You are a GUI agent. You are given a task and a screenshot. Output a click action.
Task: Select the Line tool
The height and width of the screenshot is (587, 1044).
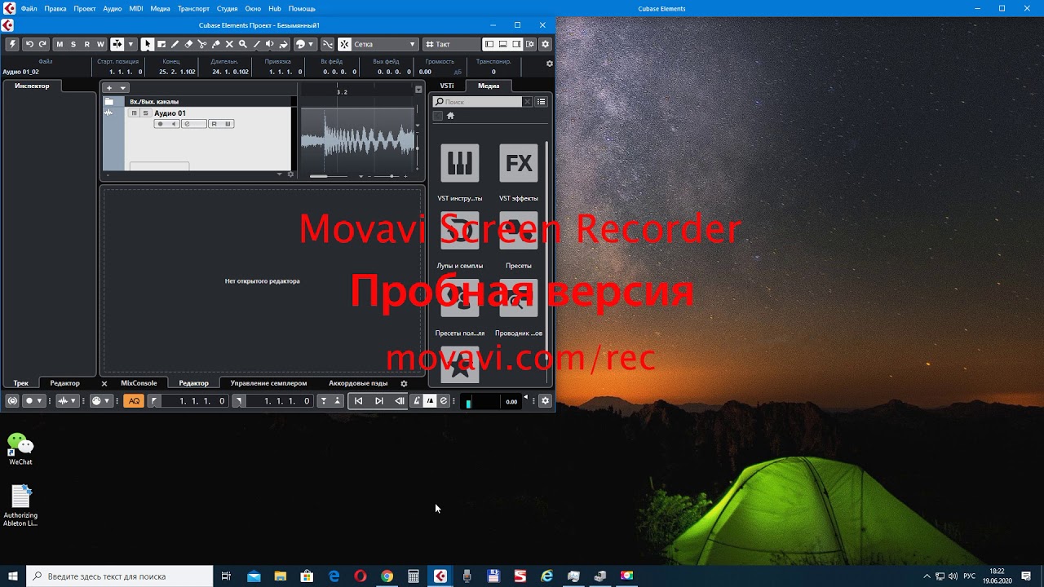tap(256, 44)
